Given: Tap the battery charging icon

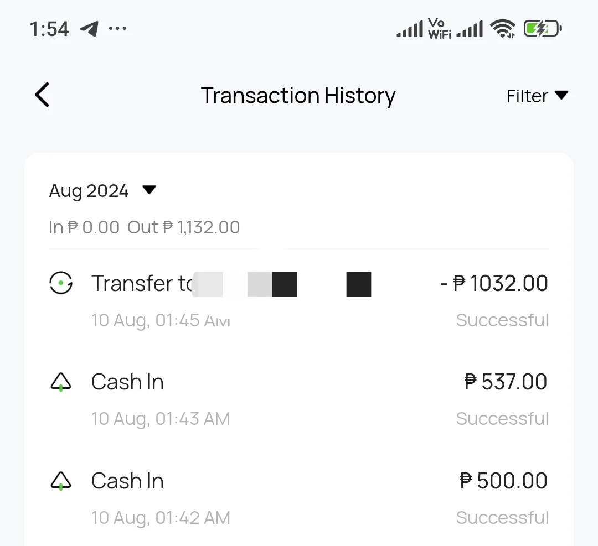Looking at the screenshot, I should 543,29.
